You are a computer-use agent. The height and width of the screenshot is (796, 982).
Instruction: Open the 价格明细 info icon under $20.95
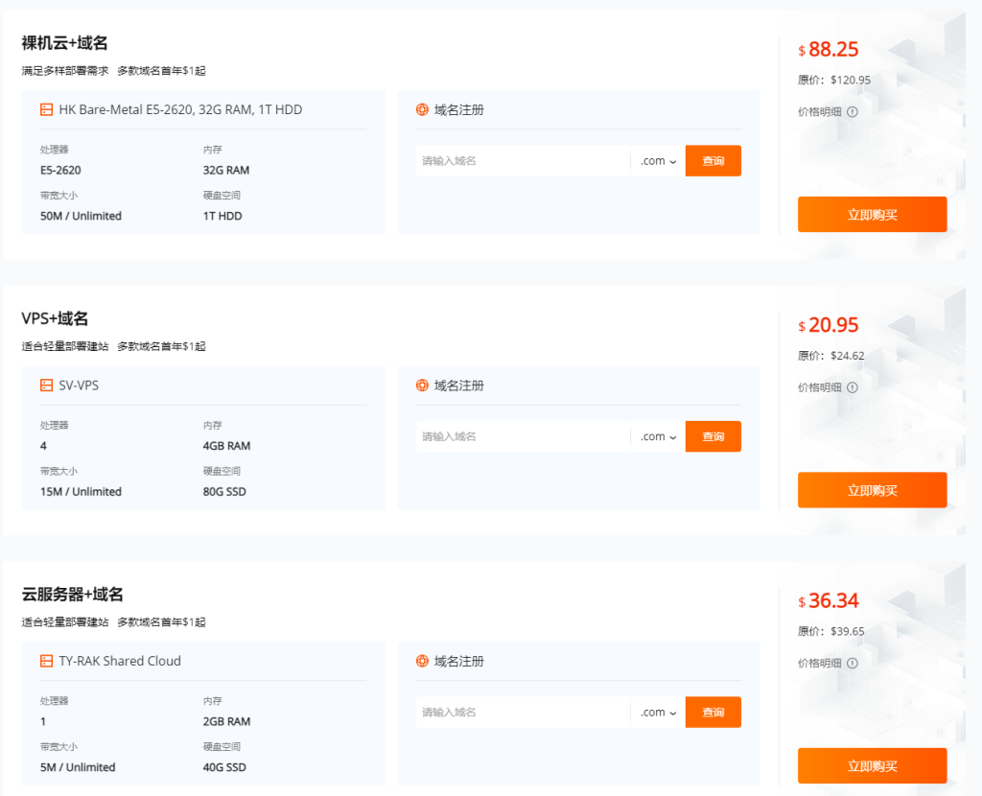tap(853, 387)
